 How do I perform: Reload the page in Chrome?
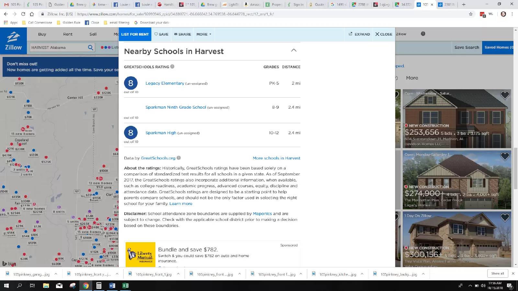[x=23, y=14]
